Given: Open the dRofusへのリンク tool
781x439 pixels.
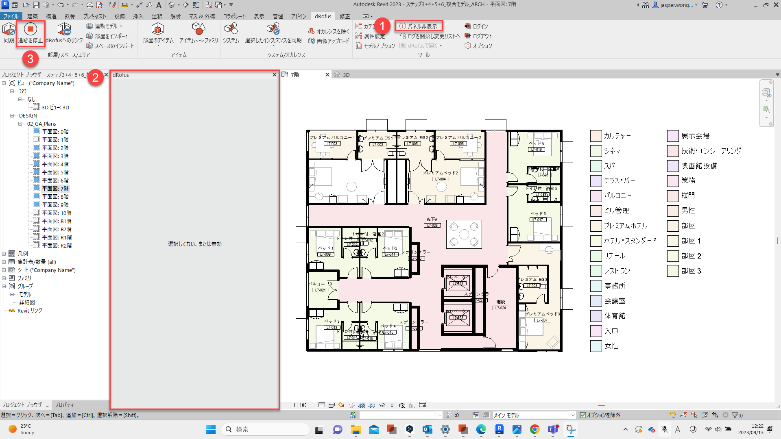Looking at the screenshot, I should pyautogui.click(x=64, y=29).
